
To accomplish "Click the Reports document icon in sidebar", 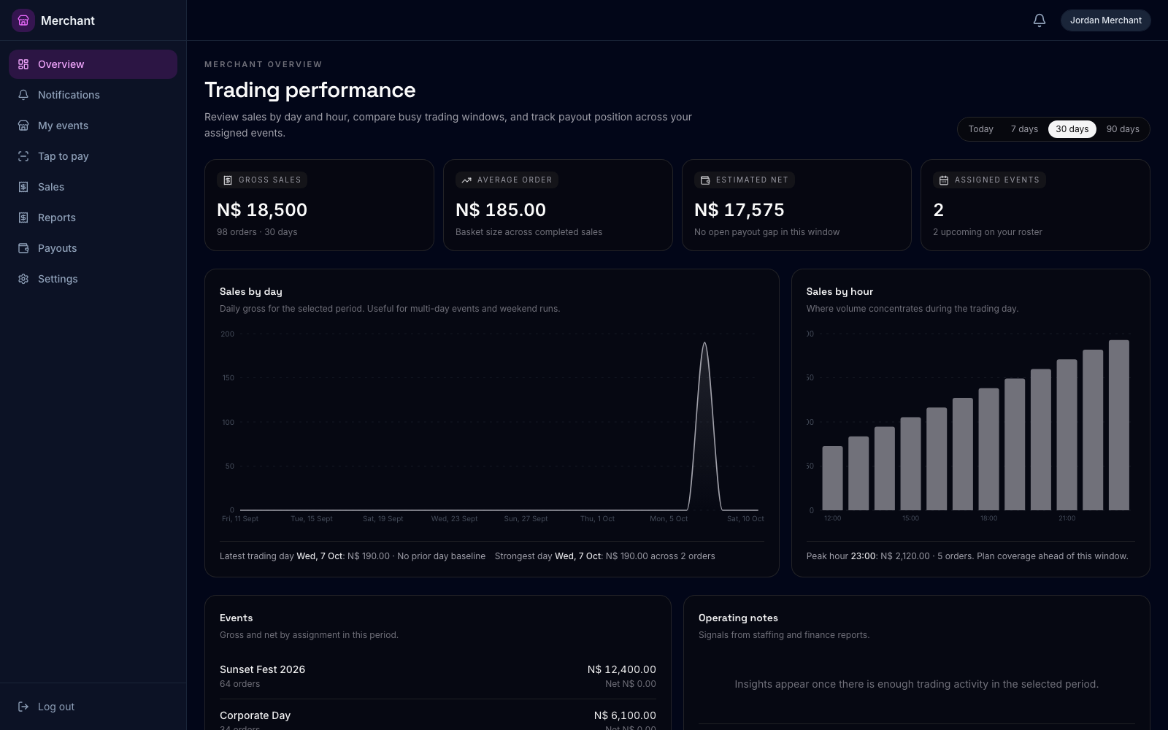I will tap(23, 218).
